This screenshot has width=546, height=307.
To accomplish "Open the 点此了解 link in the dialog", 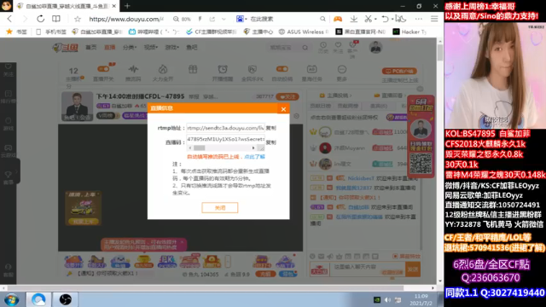I will coord(254,157).
